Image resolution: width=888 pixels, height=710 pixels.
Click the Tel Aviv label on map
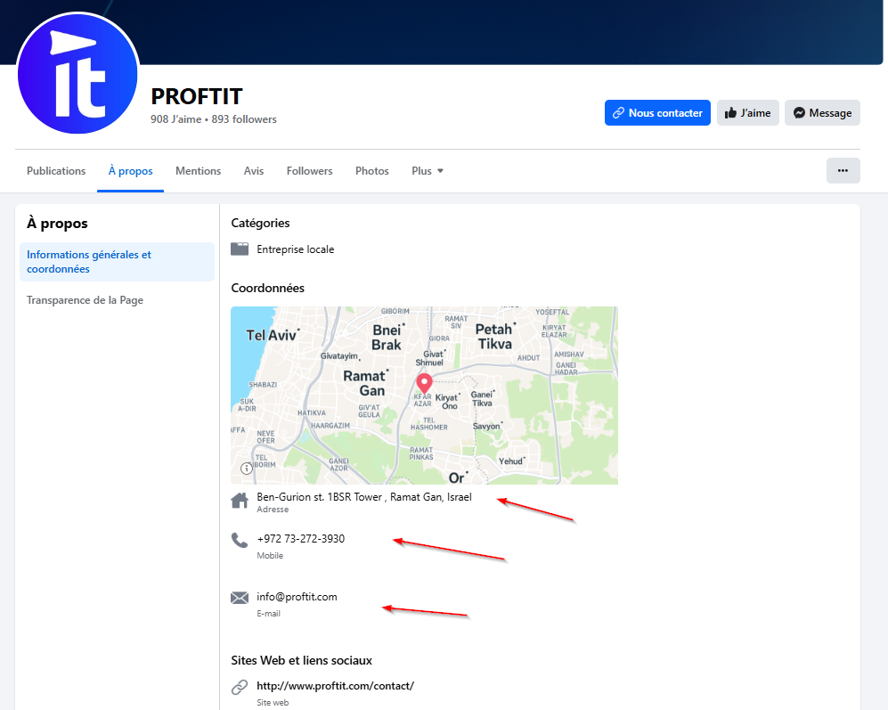click(272, 336)
